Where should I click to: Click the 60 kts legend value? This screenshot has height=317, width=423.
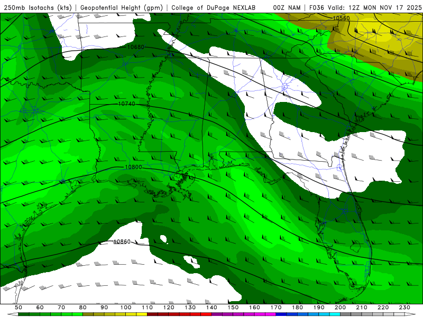pos(40,307)
